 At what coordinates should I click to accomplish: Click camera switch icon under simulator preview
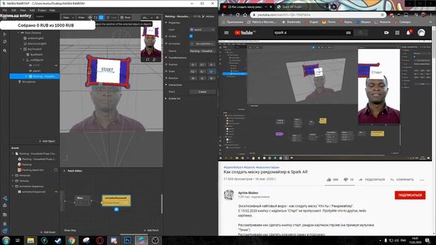click(155, 59)
